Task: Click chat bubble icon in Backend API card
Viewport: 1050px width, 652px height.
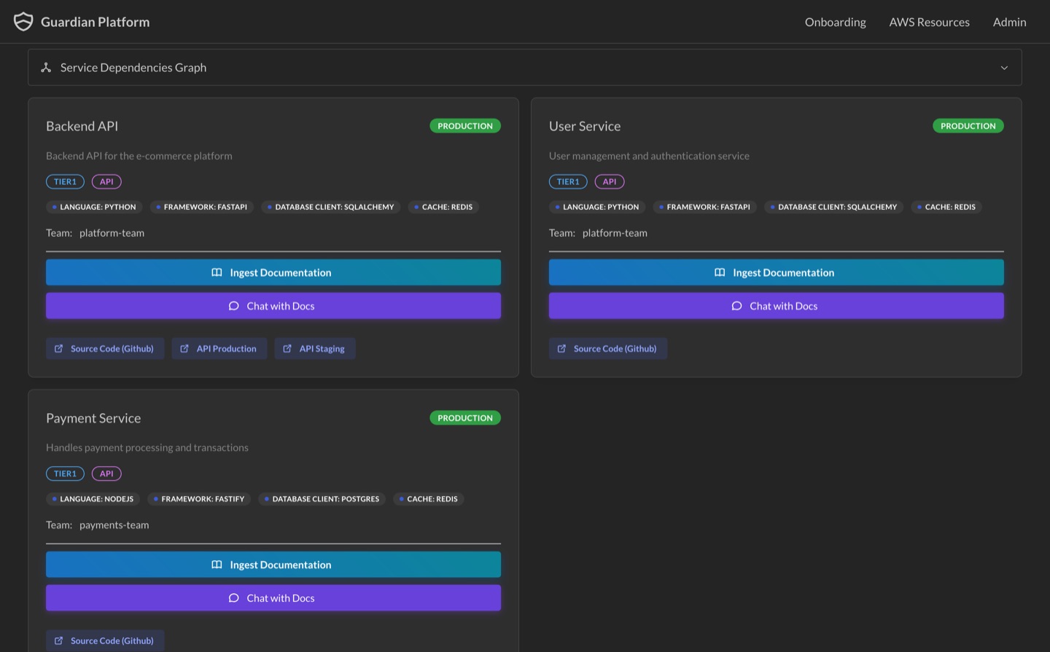Action: coord(233,306)
